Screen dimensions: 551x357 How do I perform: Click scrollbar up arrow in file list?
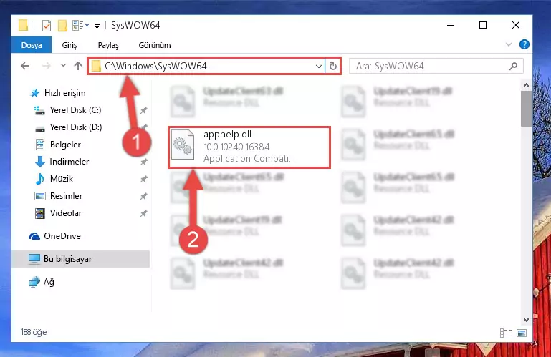(526, 85)
